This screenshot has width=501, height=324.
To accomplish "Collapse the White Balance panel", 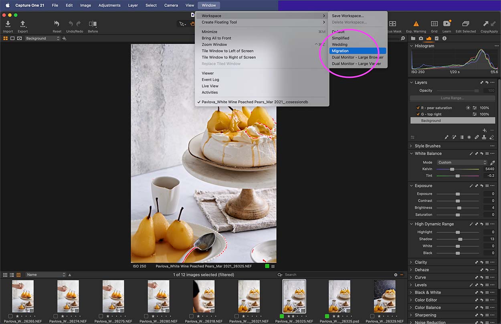I will tap(411, 153).
